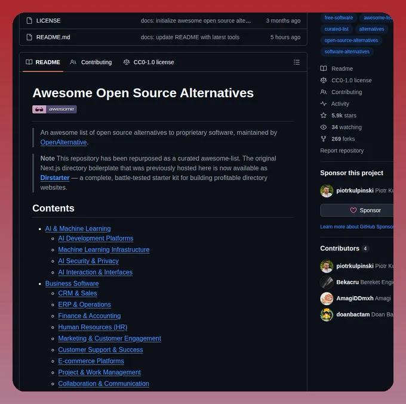Jump to CRM & Sales section

tap(78, 293)
